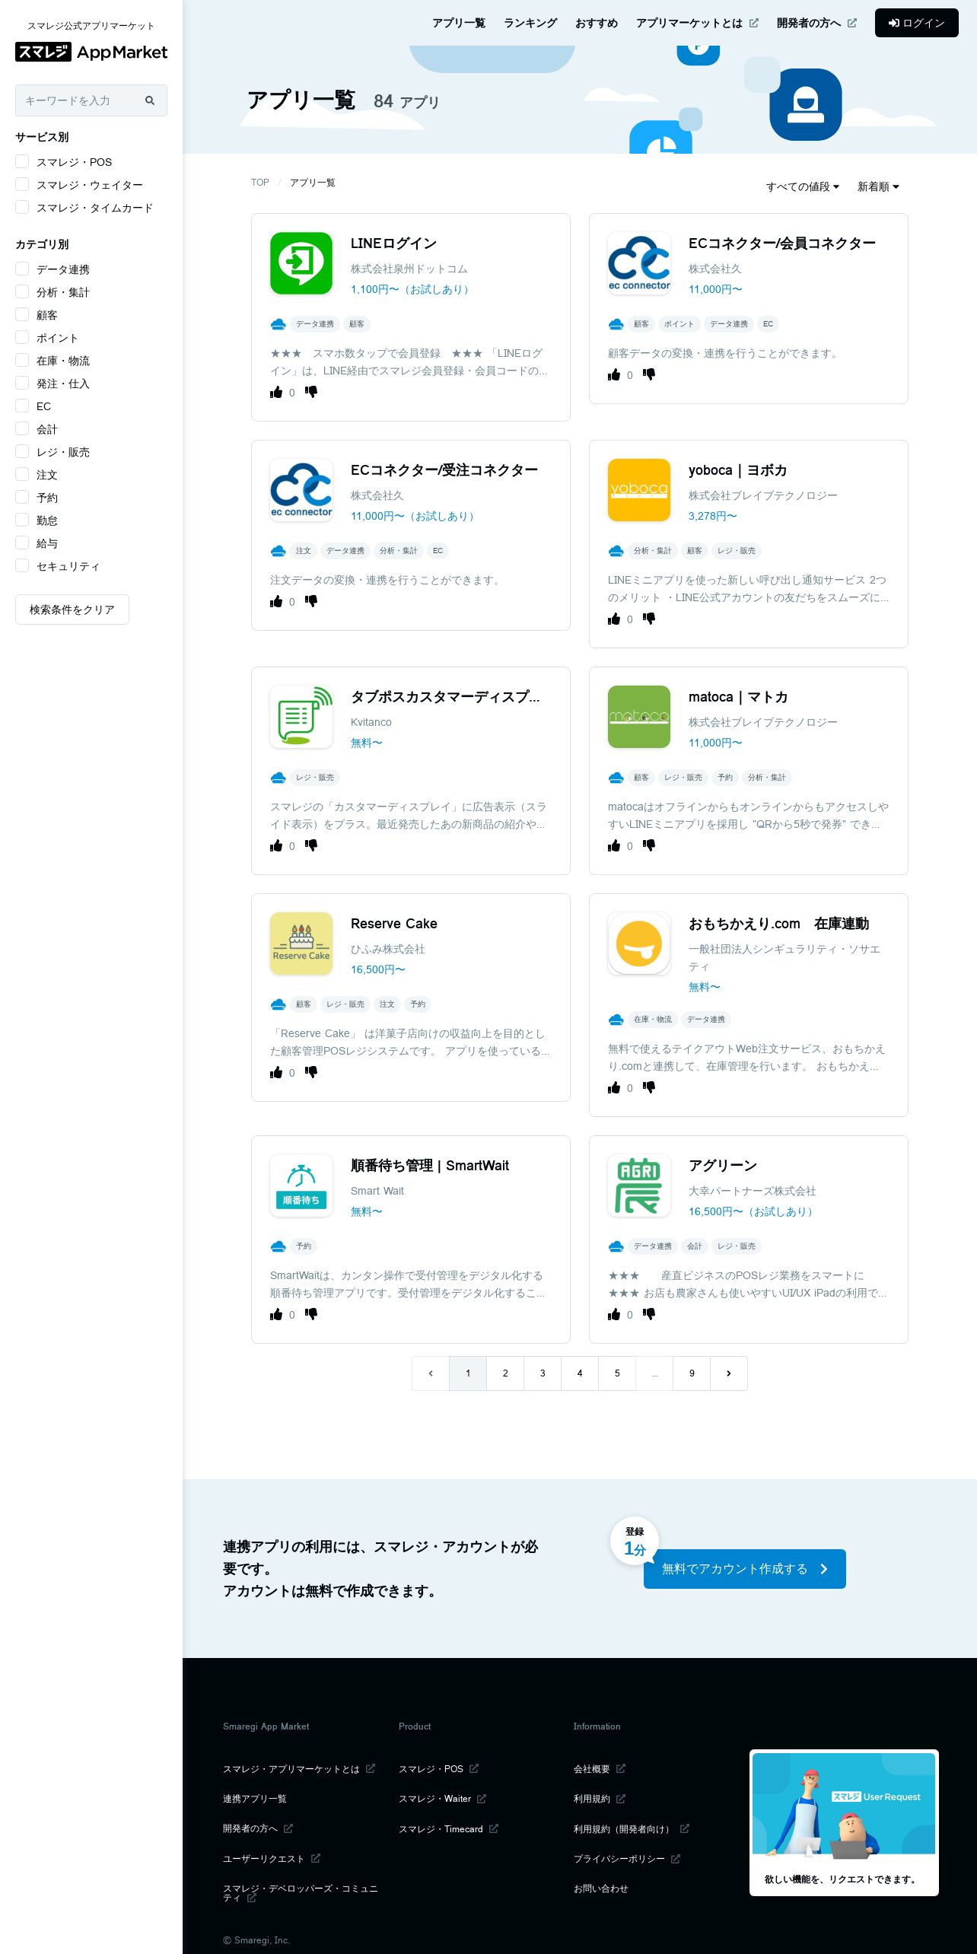Open the 新着順 sort dropdown
The height and width of the screenshot is (1954, 977).
point(878,186)
